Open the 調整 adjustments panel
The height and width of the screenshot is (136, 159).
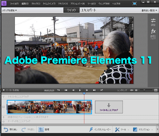[x=153, y=22]
